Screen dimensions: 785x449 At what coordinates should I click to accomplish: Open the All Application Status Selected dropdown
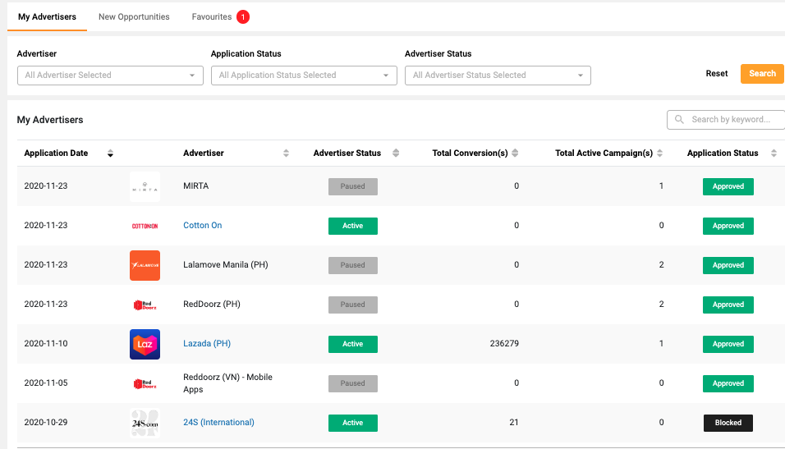click(x=304, y=76)
